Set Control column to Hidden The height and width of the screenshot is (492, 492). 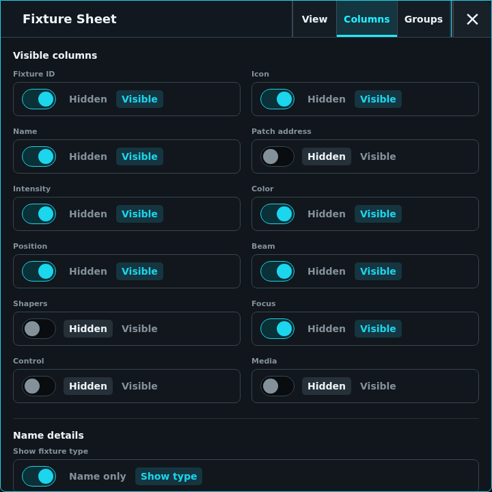(x=88, y=386)
